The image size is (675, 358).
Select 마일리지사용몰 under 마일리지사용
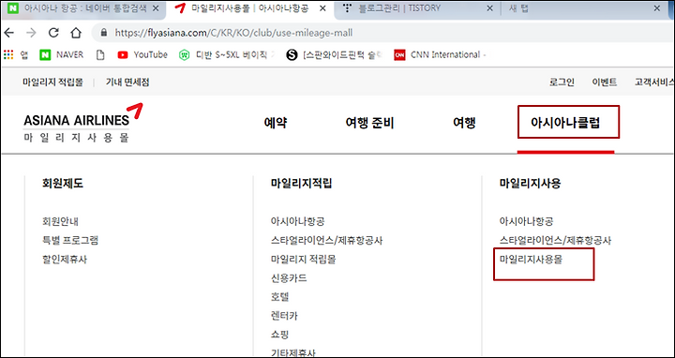pyautogui.click(x=532, y=260)
